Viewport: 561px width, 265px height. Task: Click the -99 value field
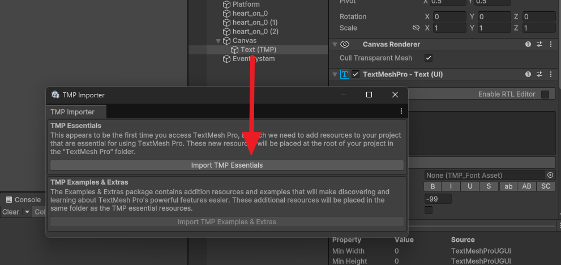[438, 199]
